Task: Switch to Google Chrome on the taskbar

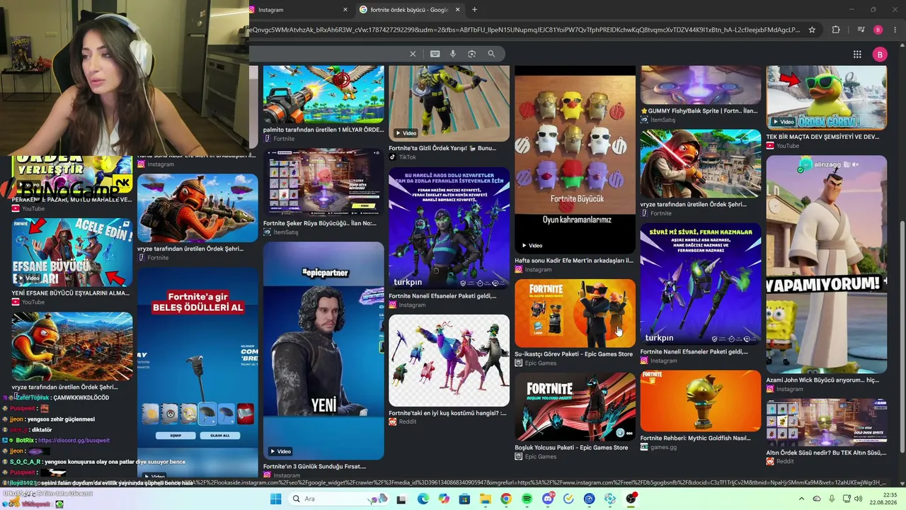Action: pos(506,499)
